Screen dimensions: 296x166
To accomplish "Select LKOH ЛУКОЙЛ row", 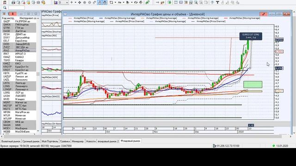I will [x=19, y=96].
